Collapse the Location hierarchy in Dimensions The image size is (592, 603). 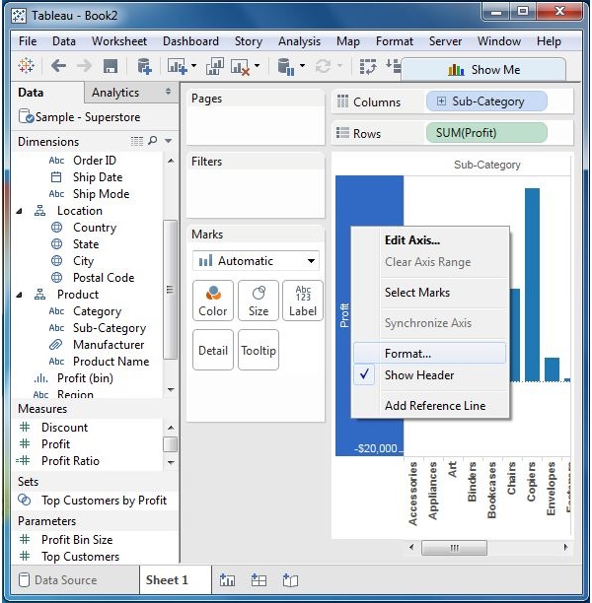pyautogui.click(x=22, y=211)
